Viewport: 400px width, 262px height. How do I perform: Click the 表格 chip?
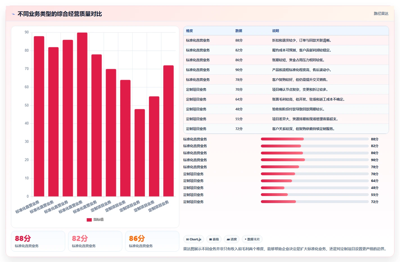(214, 239)
